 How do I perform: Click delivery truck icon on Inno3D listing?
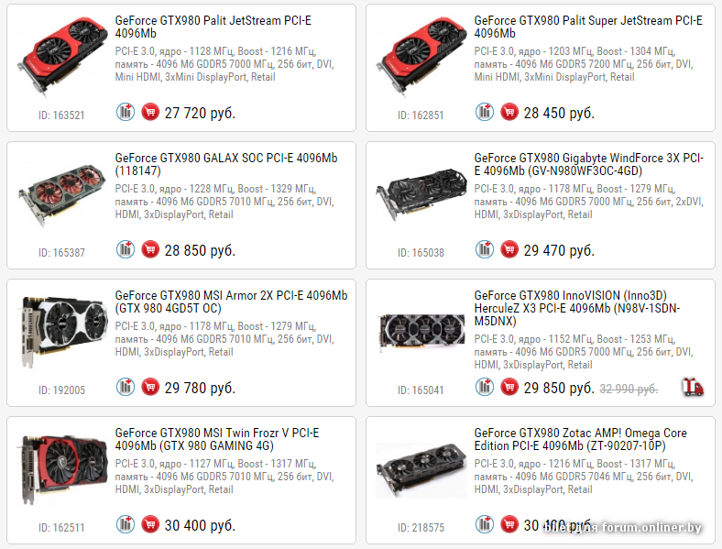(x=693, y=388)
